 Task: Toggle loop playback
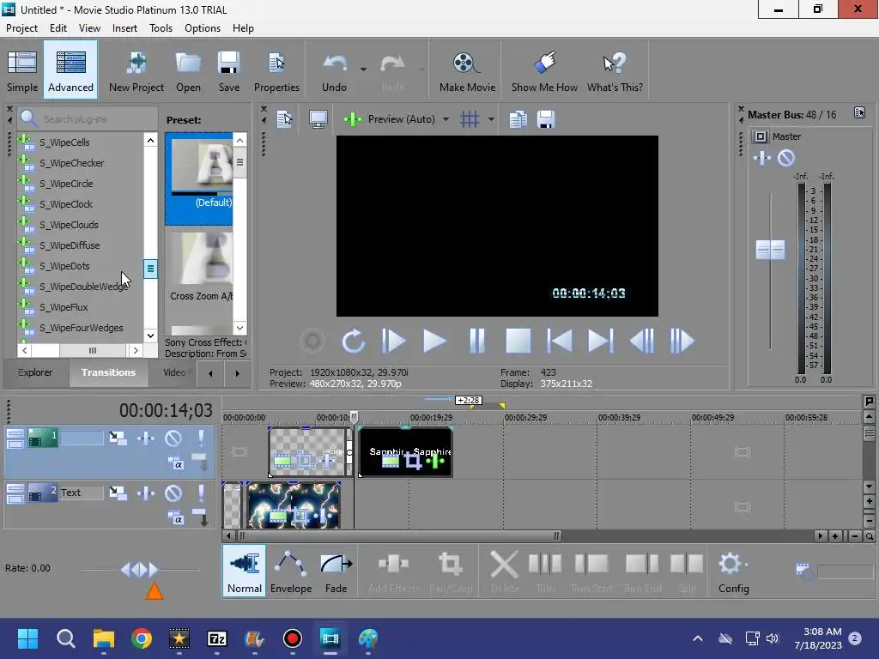point(353,341)
